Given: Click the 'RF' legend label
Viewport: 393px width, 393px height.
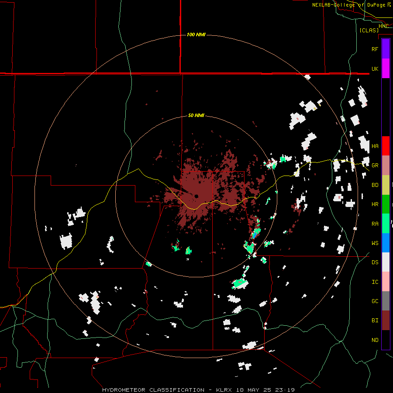Looking at the screenshot, I should (x=375, y=49).
